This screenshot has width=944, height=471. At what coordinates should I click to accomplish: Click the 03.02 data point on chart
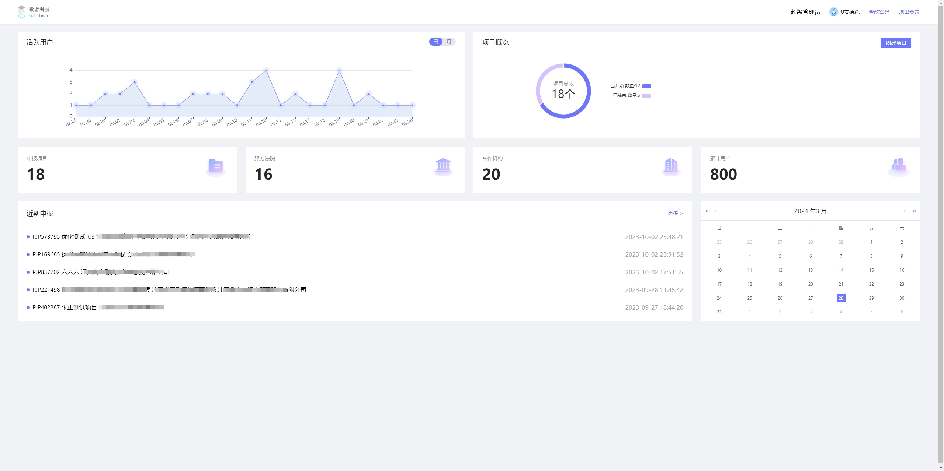[x=135, y=82]
